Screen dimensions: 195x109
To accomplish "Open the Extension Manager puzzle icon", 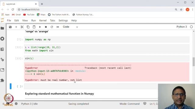I will point(2,81).
